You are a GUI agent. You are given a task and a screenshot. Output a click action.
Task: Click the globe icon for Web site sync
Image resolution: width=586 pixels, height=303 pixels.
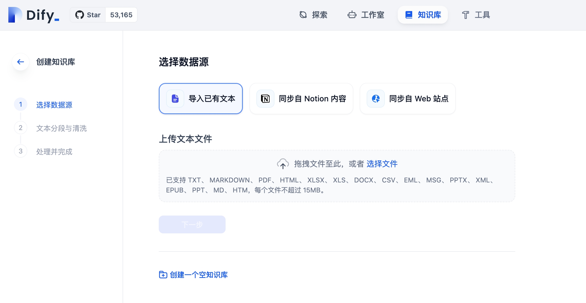pos(376,99)
